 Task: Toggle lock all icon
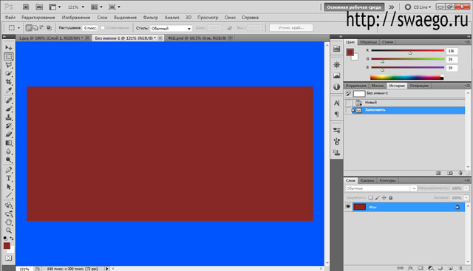click(391, 198)
